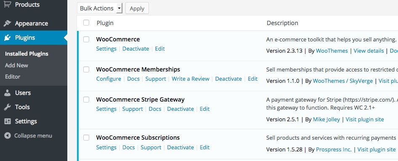Deactivate WooCommerce Memberships plugin
The height and width of the screenshot is (161, 398).
228,79
